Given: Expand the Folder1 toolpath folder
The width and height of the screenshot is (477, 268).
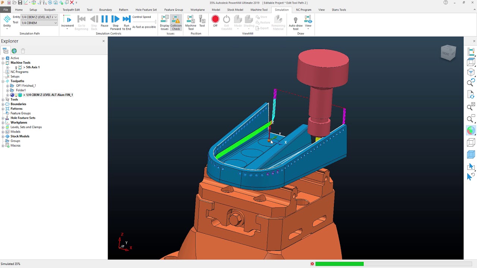Looking at the screenshot, I should click(x=7, y=90).
